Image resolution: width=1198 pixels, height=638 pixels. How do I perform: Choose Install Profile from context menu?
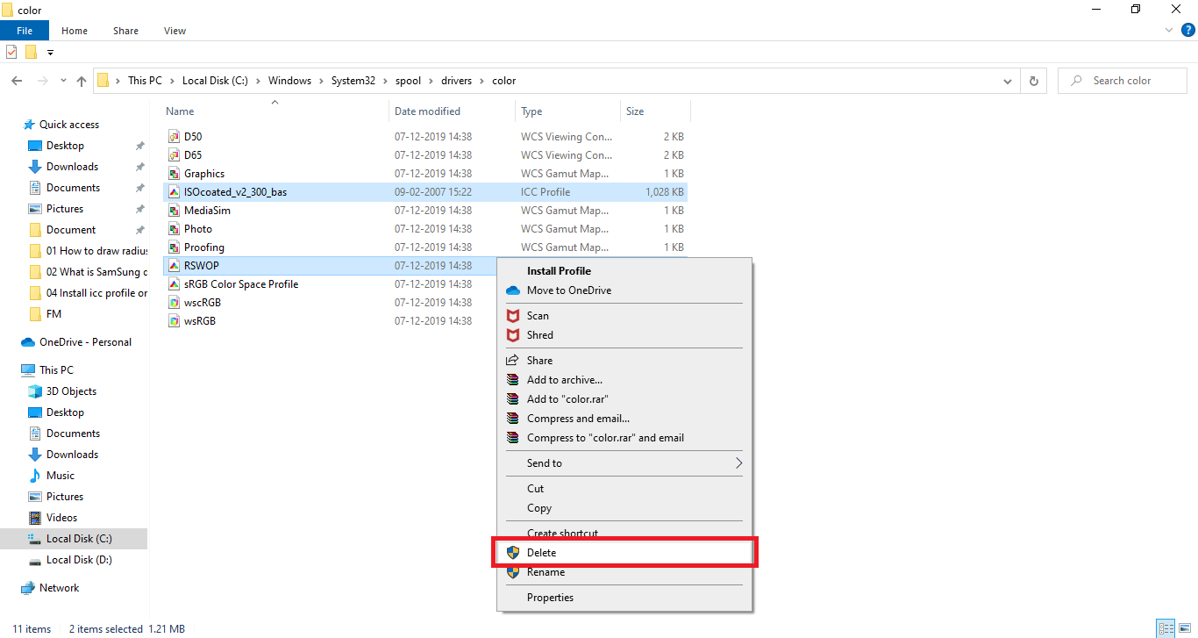coord(624,271)
